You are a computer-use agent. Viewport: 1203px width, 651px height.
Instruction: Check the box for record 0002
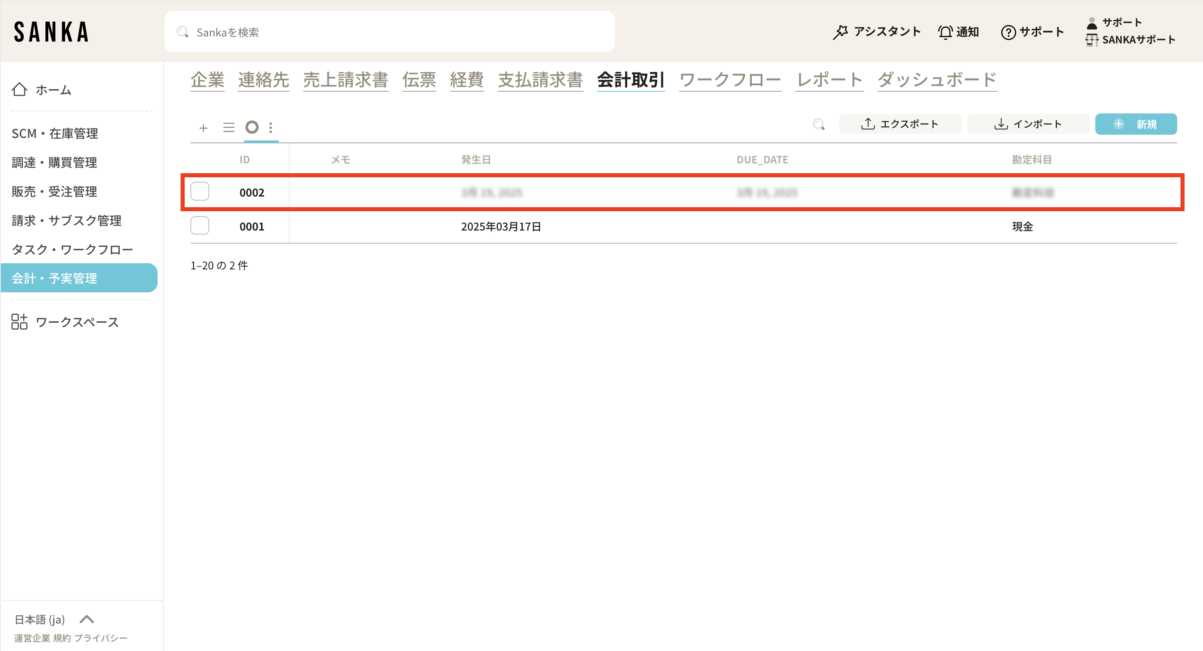click(x=200, y=192)
